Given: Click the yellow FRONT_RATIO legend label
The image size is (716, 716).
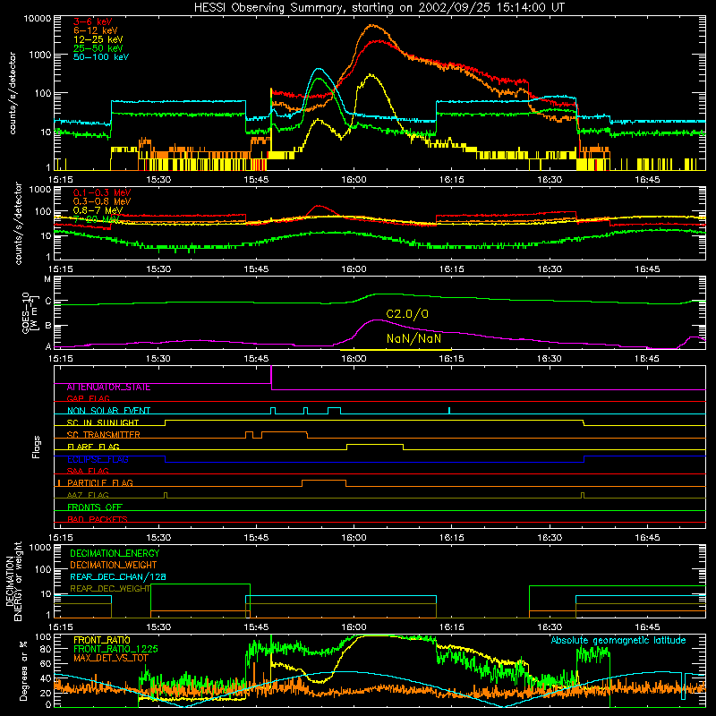Looking at the screenshot, I should pyautogui.click(x=102, y=640).
